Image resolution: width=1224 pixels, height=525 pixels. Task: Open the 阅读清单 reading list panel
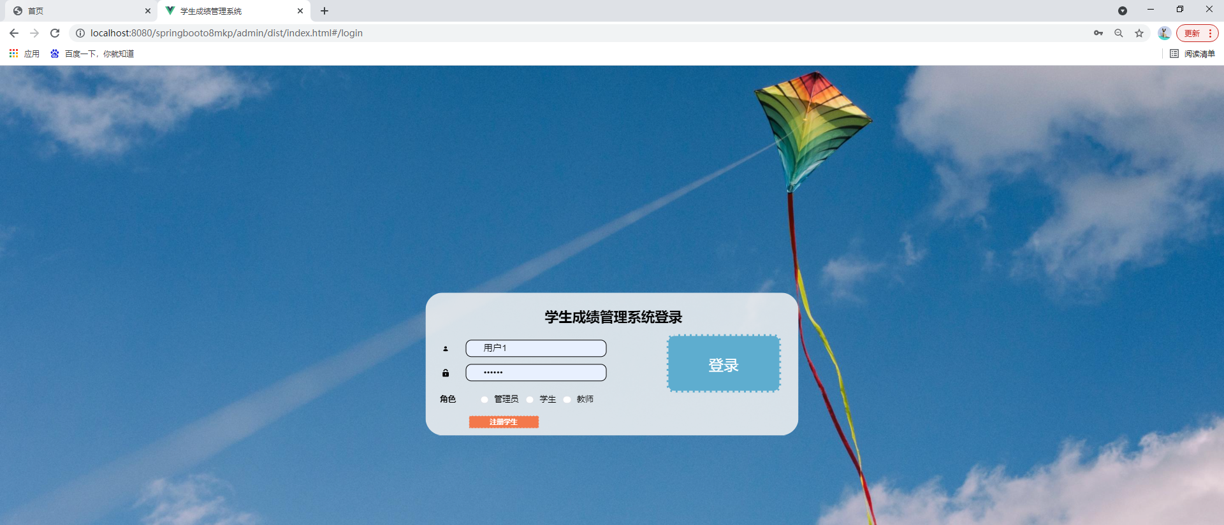(1193, 54)
